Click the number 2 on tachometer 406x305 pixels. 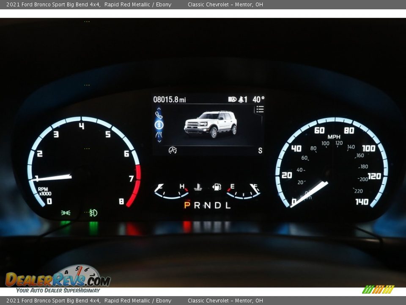click(40, 153)
